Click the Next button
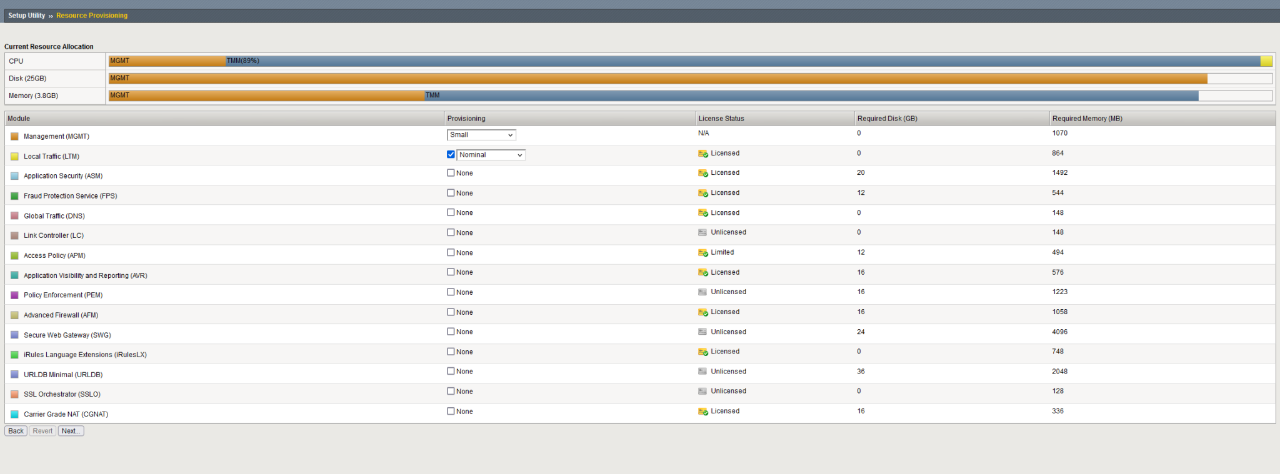This screenshot has height=474, width=1280. coord(71,431)
